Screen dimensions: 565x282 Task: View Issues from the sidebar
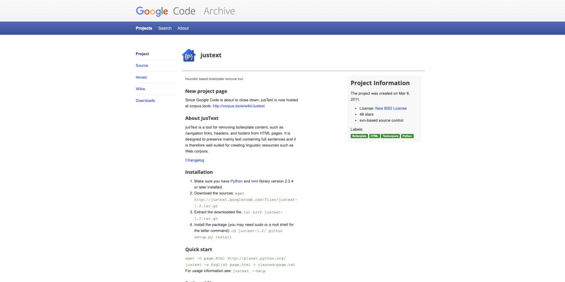pos(141,77)
